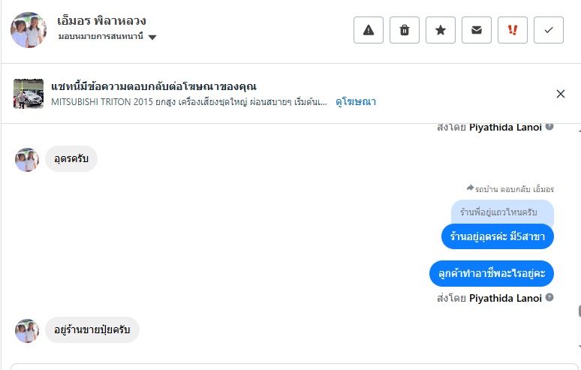The image size is (581, 370).
Task: Click the reply arrow icon above quoted message
Action: click(x=470, y=188)
